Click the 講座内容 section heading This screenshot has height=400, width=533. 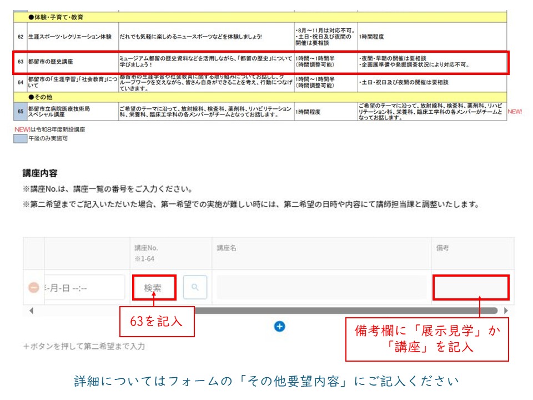coord(40,173)
